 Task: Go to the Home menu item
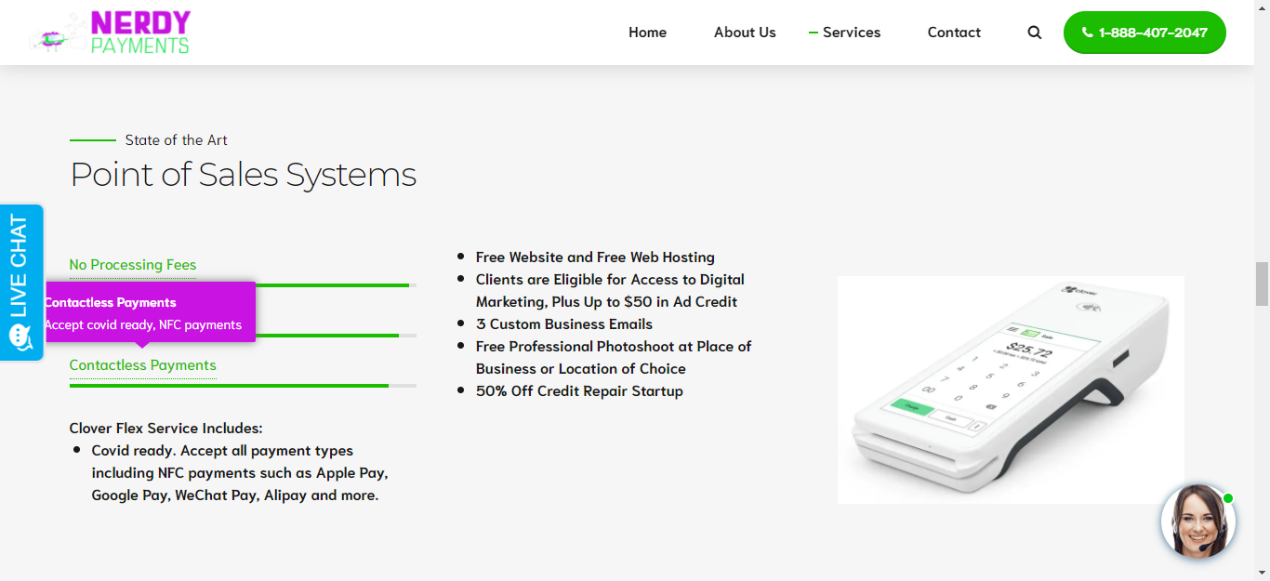[647, 33]
